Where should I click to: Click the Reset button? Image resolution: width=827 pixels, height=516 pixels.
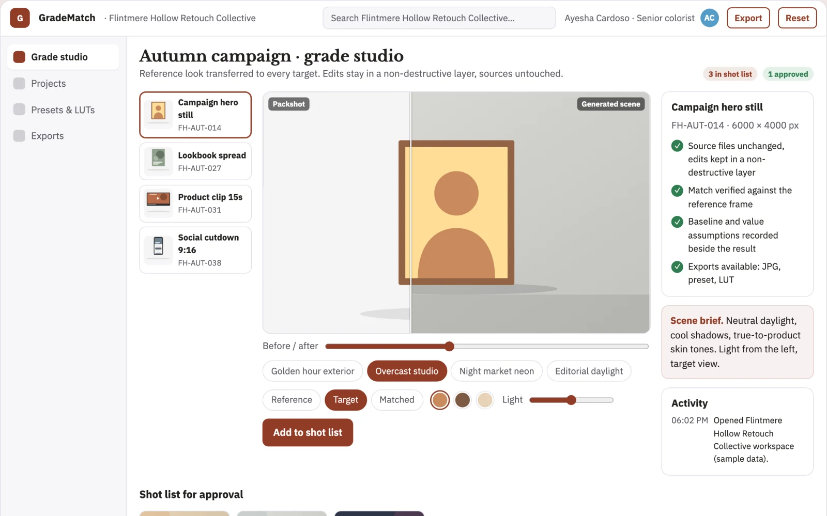tap(797, 18)
